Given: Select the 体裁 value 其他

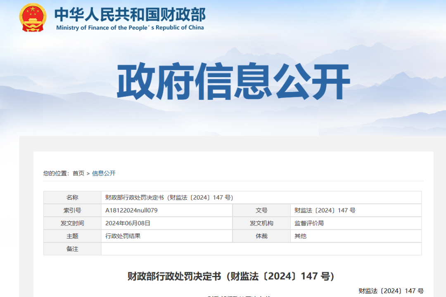Looking at the screenshot, I should coord(300,236).
